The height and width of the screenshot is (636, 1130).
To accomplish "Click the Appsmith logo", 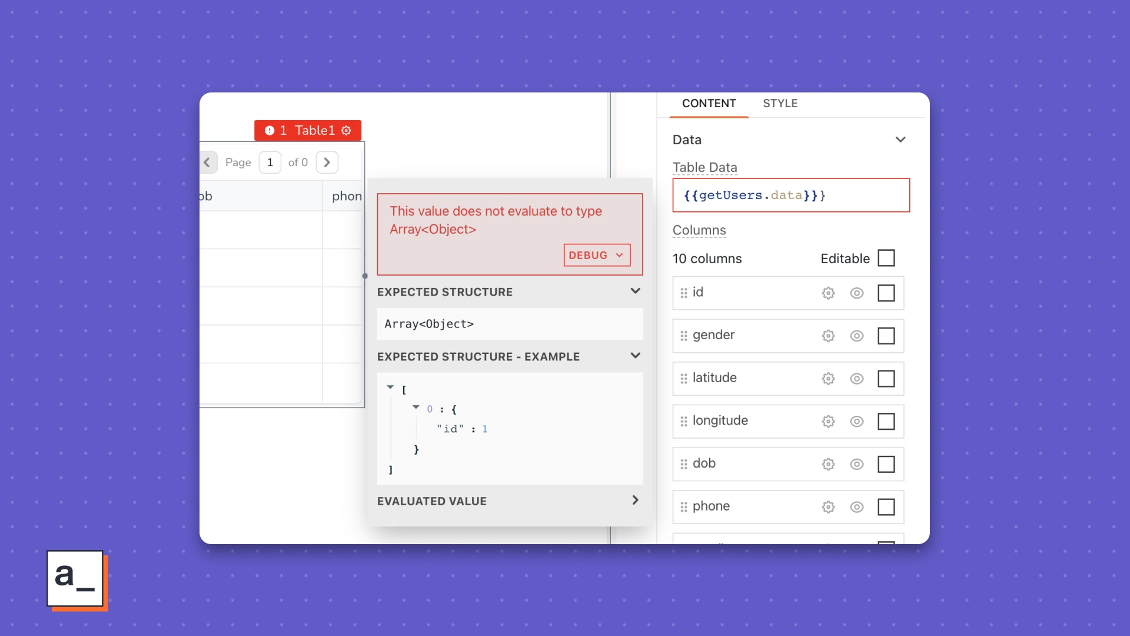I will pos(77,580).
